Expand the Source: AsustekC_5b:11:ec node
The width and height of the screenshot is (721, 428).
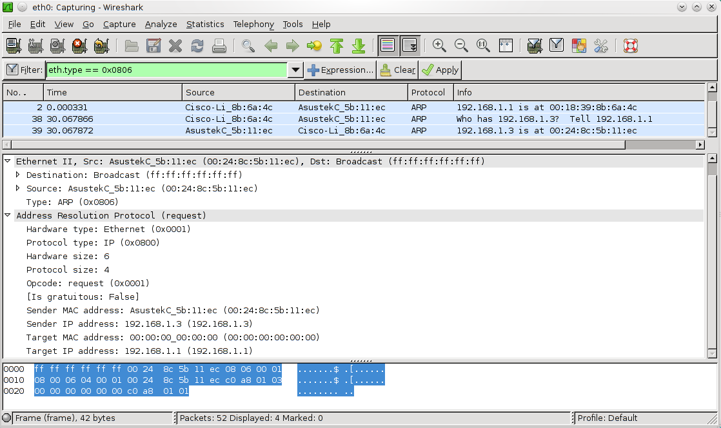tap(17, 188)
